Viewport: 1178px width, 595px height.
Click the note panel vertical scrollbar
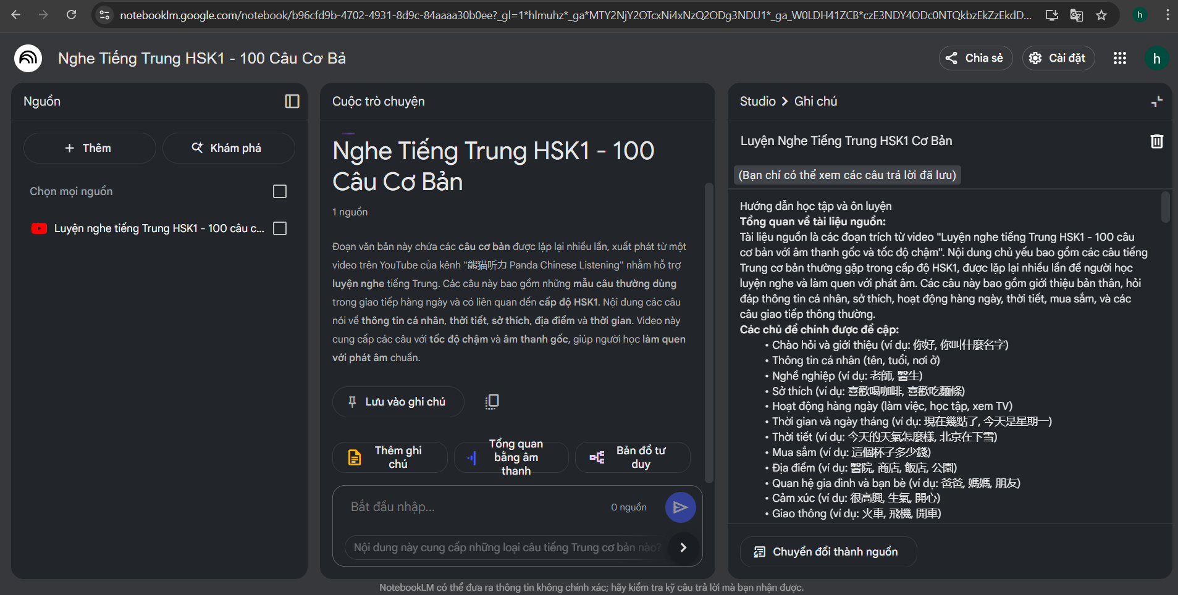1165,207
